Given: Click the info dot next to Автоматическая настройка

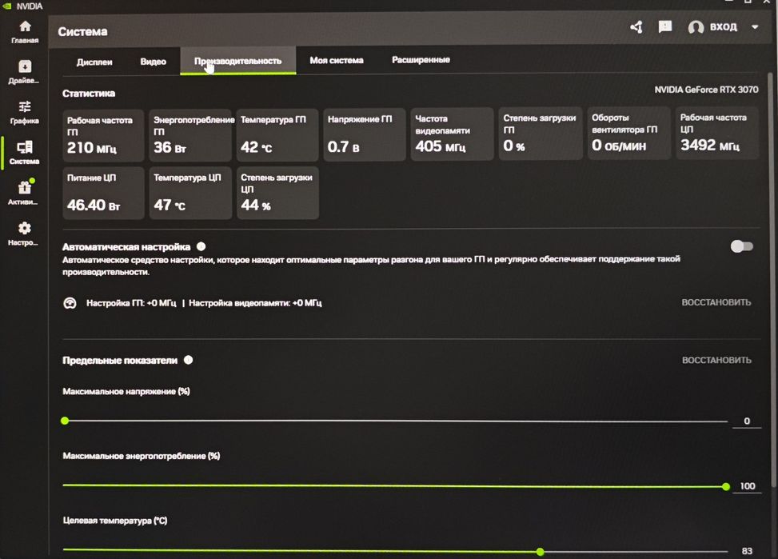Looking at the screenshot, I should 201,246.
